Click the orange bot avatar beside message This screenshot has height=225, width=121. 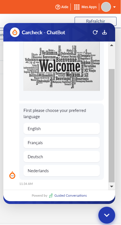[12, 175]
